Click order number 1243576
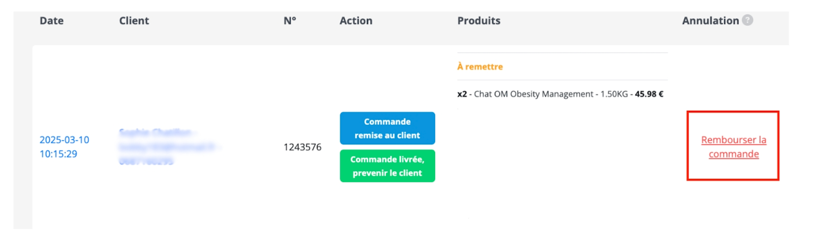The image size is (813, 250). 302,147
